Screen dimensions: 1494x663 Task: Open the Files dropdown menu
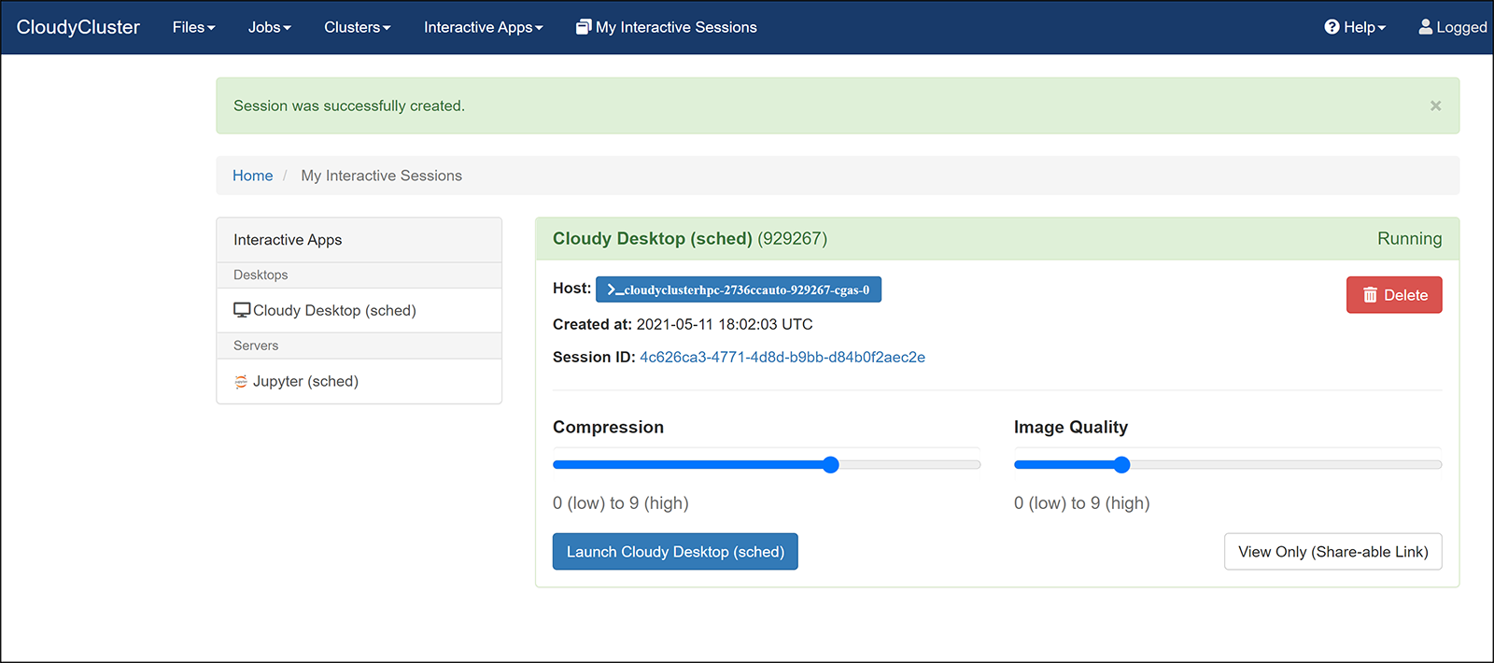(193, 27)
